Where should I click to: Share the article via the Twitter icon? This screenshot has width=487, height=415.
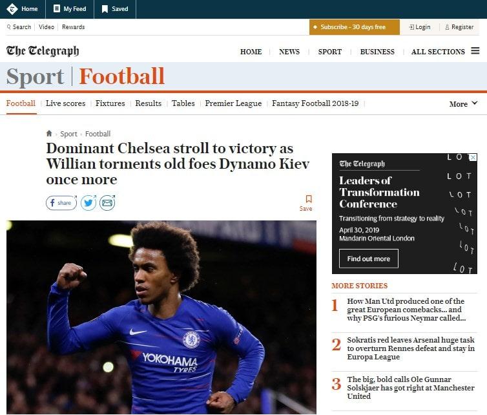click(88, 203)
